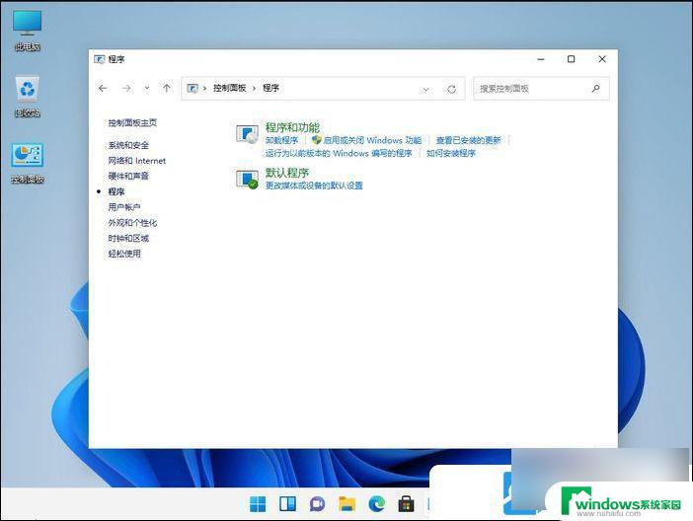Open Appearance and Personalization category
This screenshot has height=521, width=693.
point(132,223)
